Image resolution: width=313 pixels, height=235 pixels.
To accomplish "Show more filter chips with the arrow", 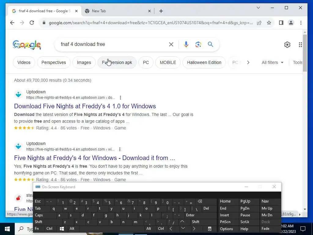I will point(248,62).
